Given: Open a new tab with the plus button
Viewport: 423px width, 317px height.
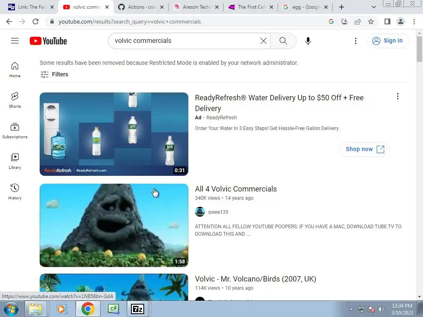Looking at the screenshot, I should pyautogui.click(x=342, y=7).
